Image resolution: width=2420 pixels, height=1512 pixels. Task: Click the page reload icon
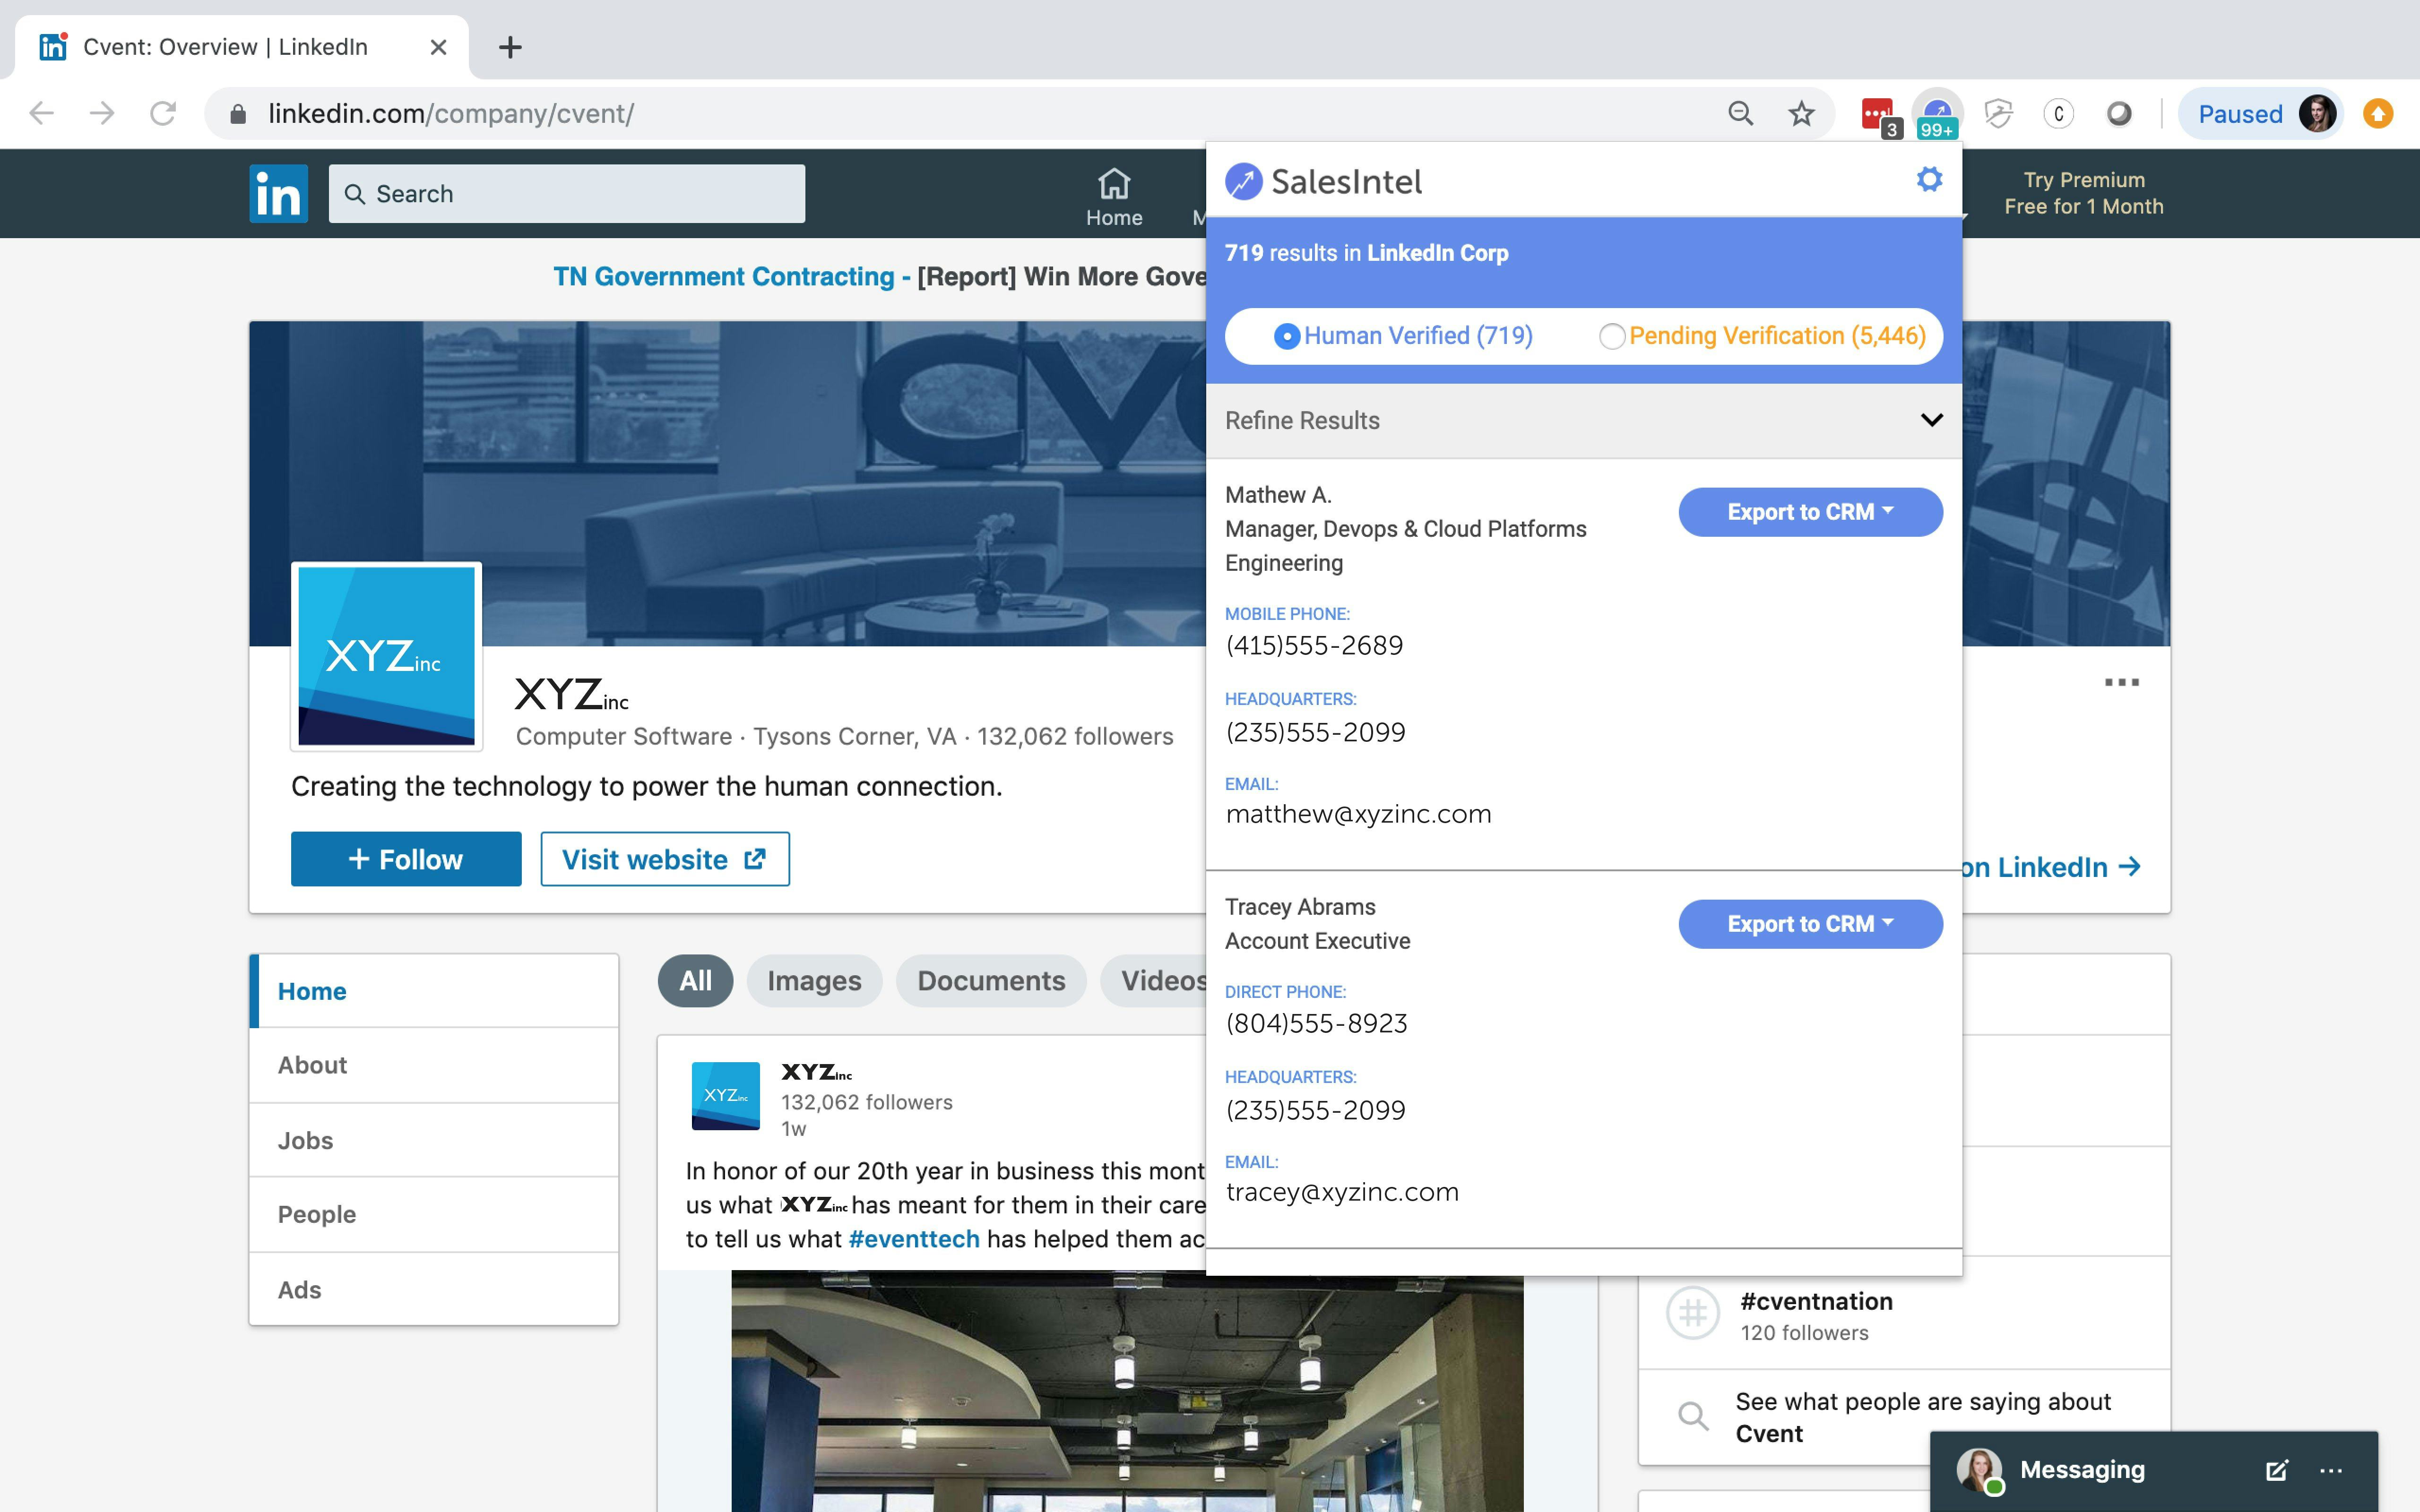[163, 113]
